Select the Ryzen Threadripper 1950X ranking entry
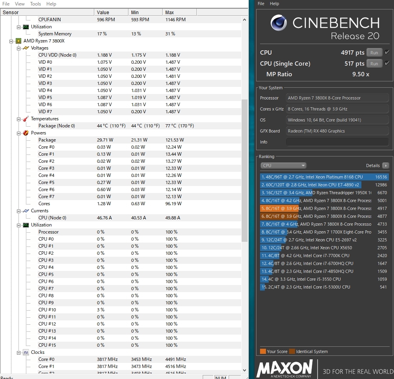Screen dimensions: 394x379 click(324, 193)
